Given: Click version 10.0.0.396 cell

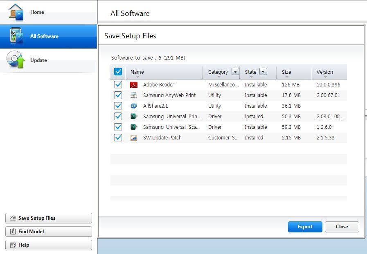Looking at the screenshot, I should point(329,85).
